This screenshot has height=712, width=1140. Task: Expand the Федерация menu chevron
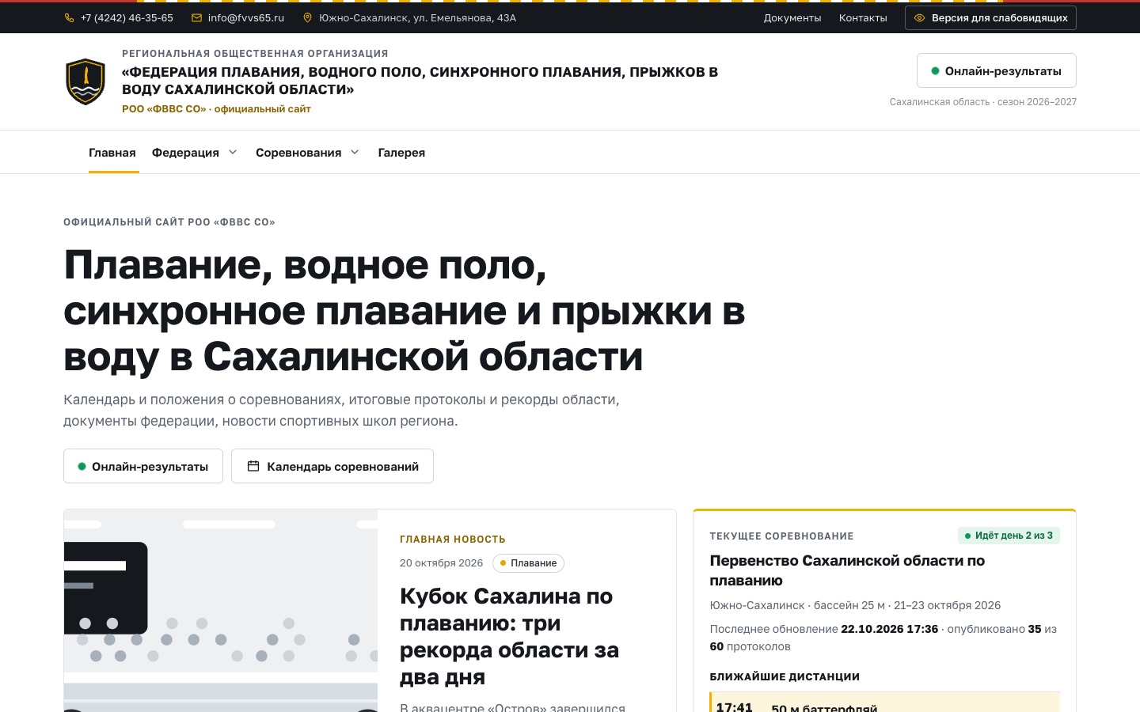pyautogui.click(x=233, y=152)
